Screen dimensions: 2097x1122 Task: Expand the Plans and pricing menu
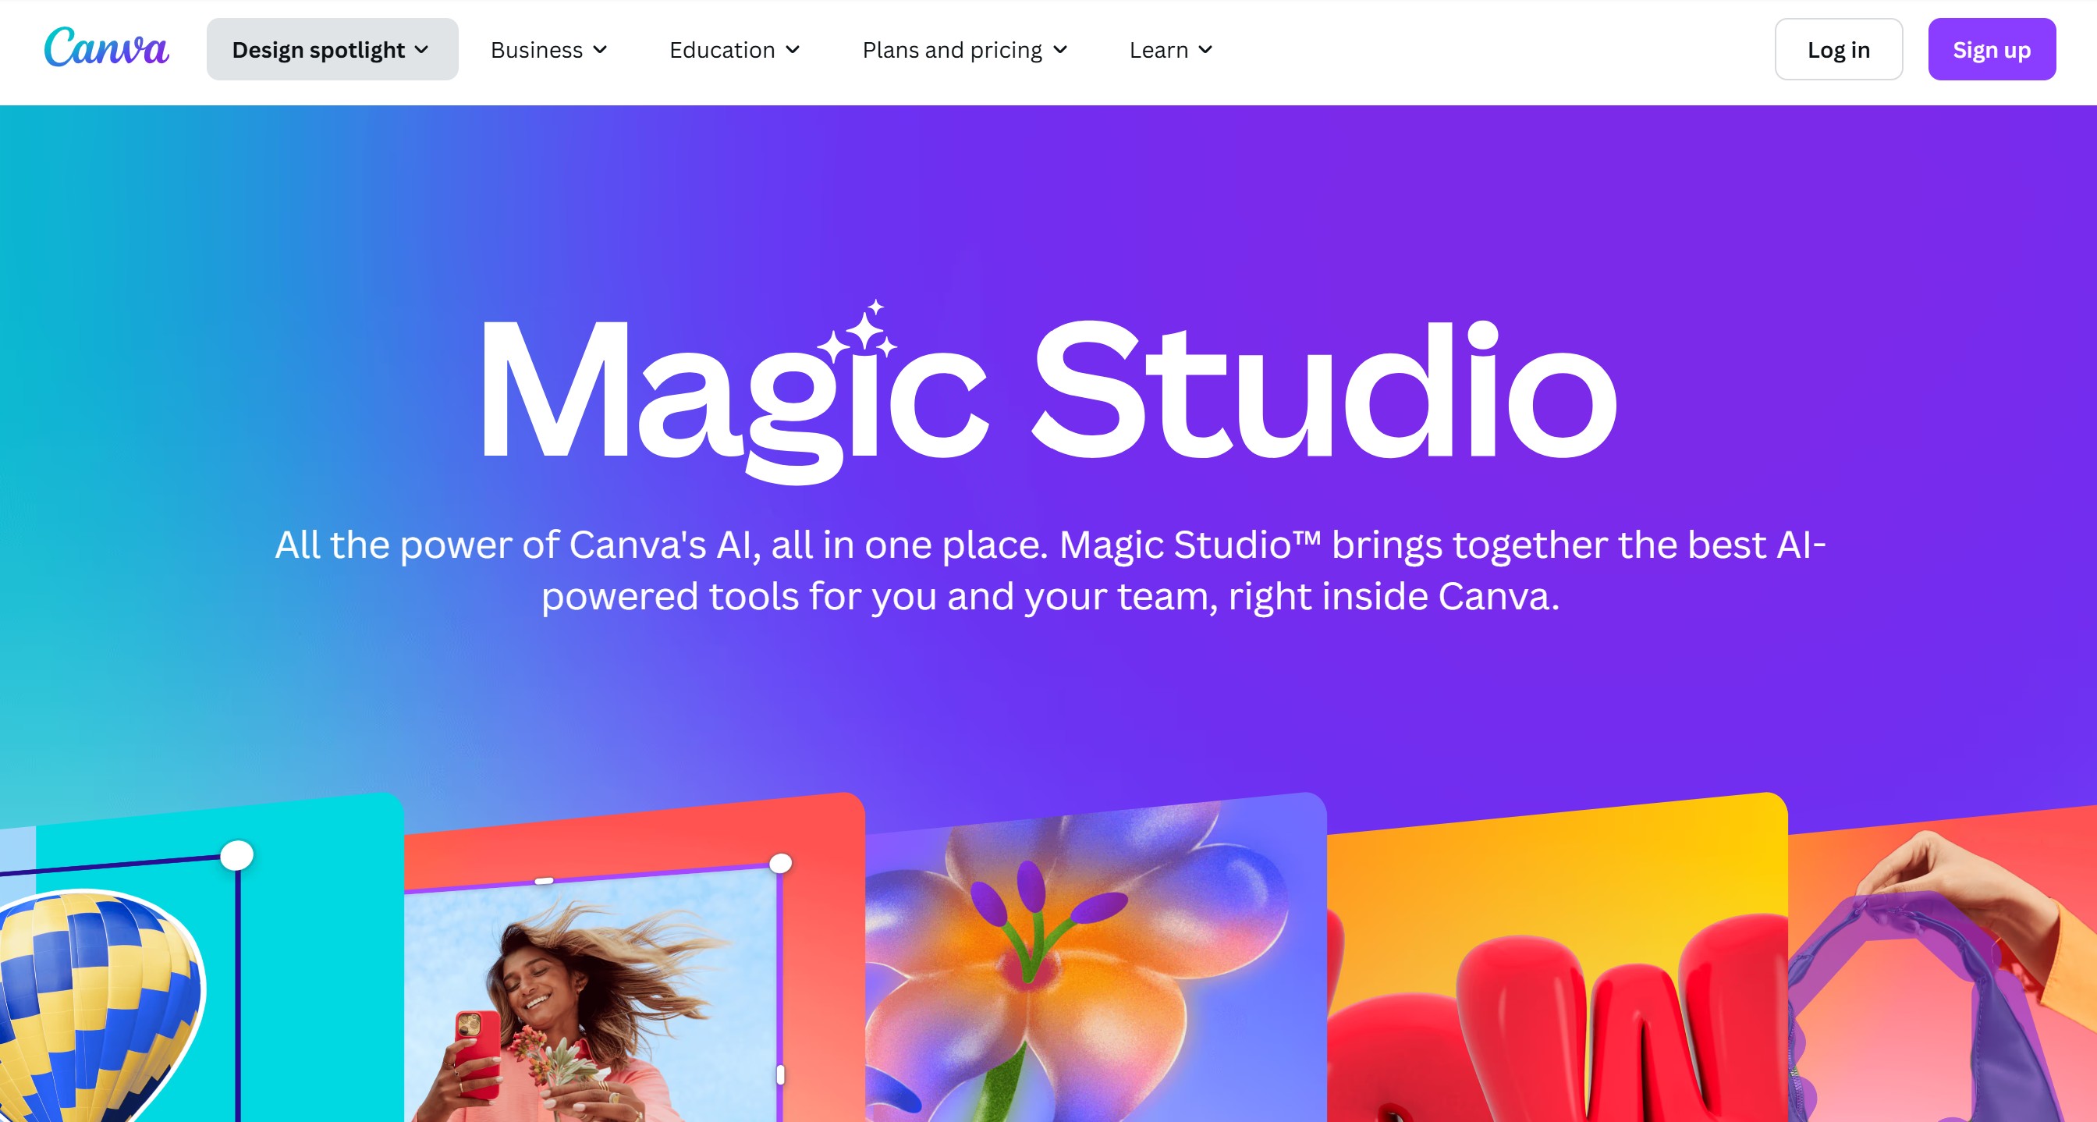[965, 50]
